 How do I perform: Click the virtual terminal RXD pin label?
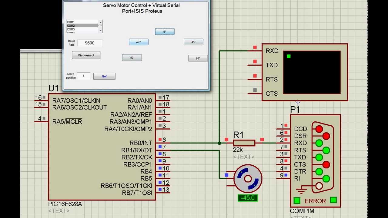click(x=272, y=51)
